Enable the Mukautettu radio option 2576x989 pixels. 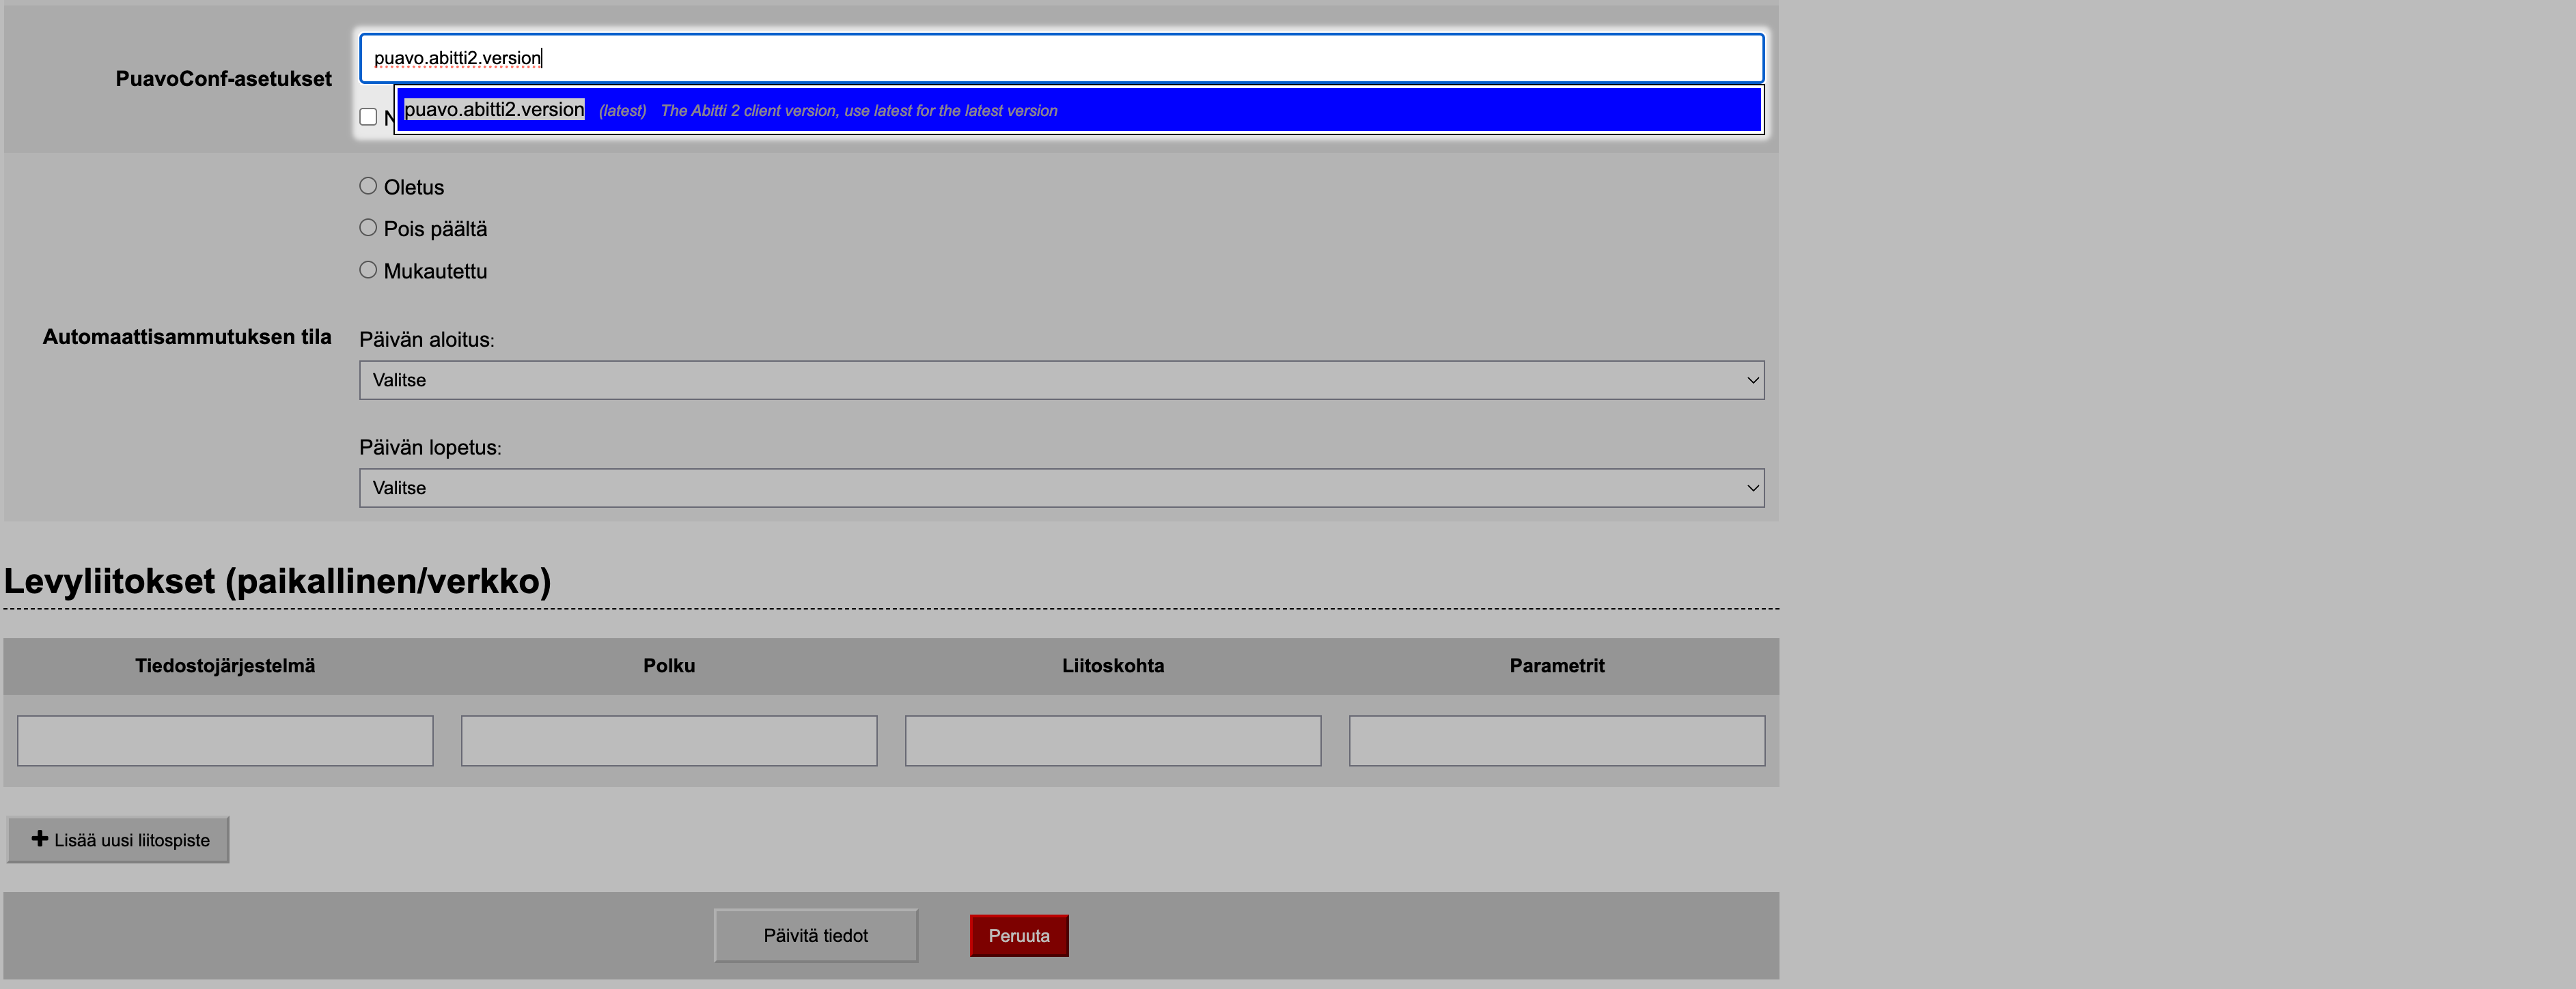point(368,270)
